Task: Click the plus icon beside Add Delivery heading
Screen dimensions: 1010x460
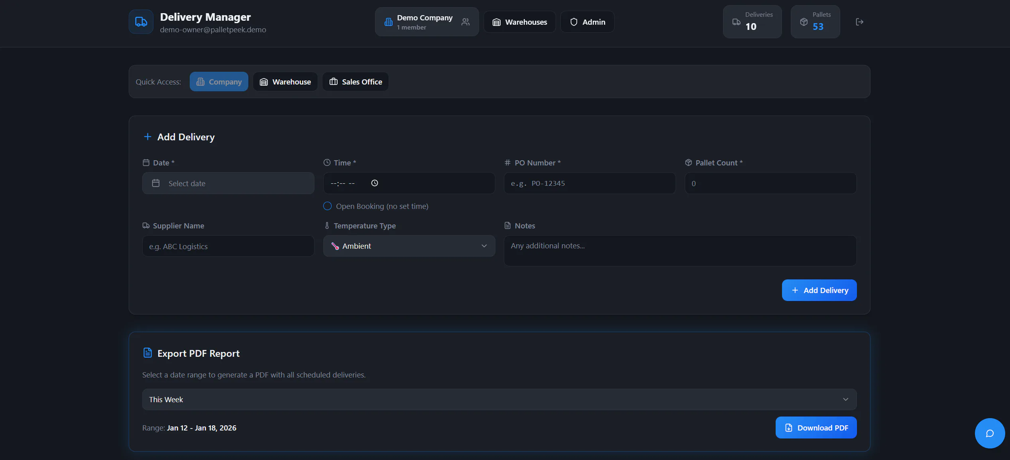Action: pos(147,137)
